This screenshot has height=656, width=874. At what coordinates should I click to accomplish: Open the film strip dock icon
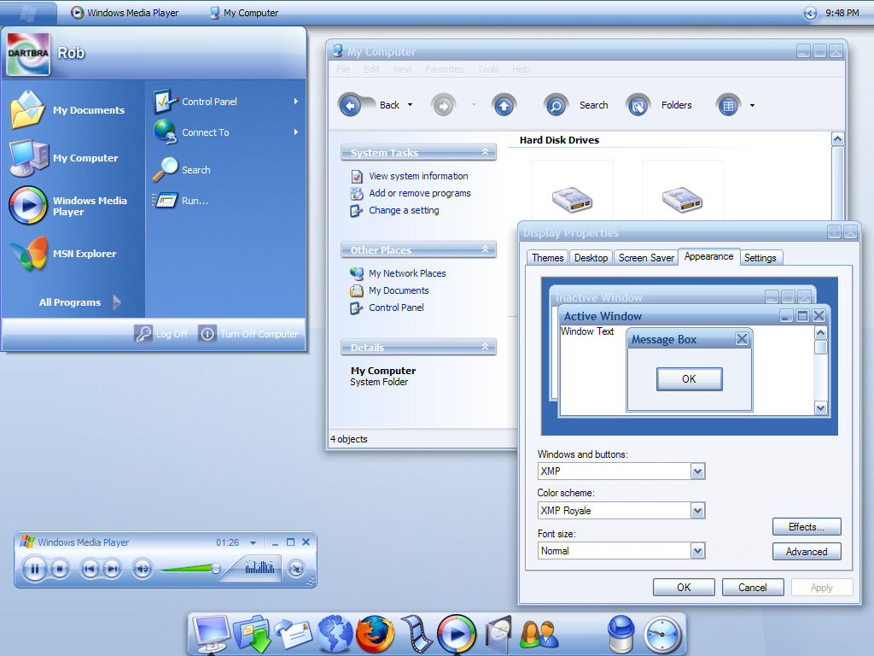[416, 635]
